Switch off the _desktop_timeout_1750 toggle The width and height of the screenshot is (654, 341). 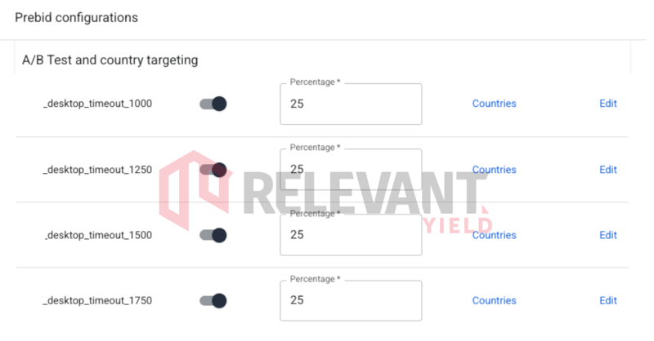[213, 300]
